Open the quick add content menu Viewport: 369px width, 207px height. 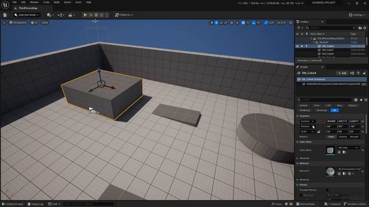50,15
